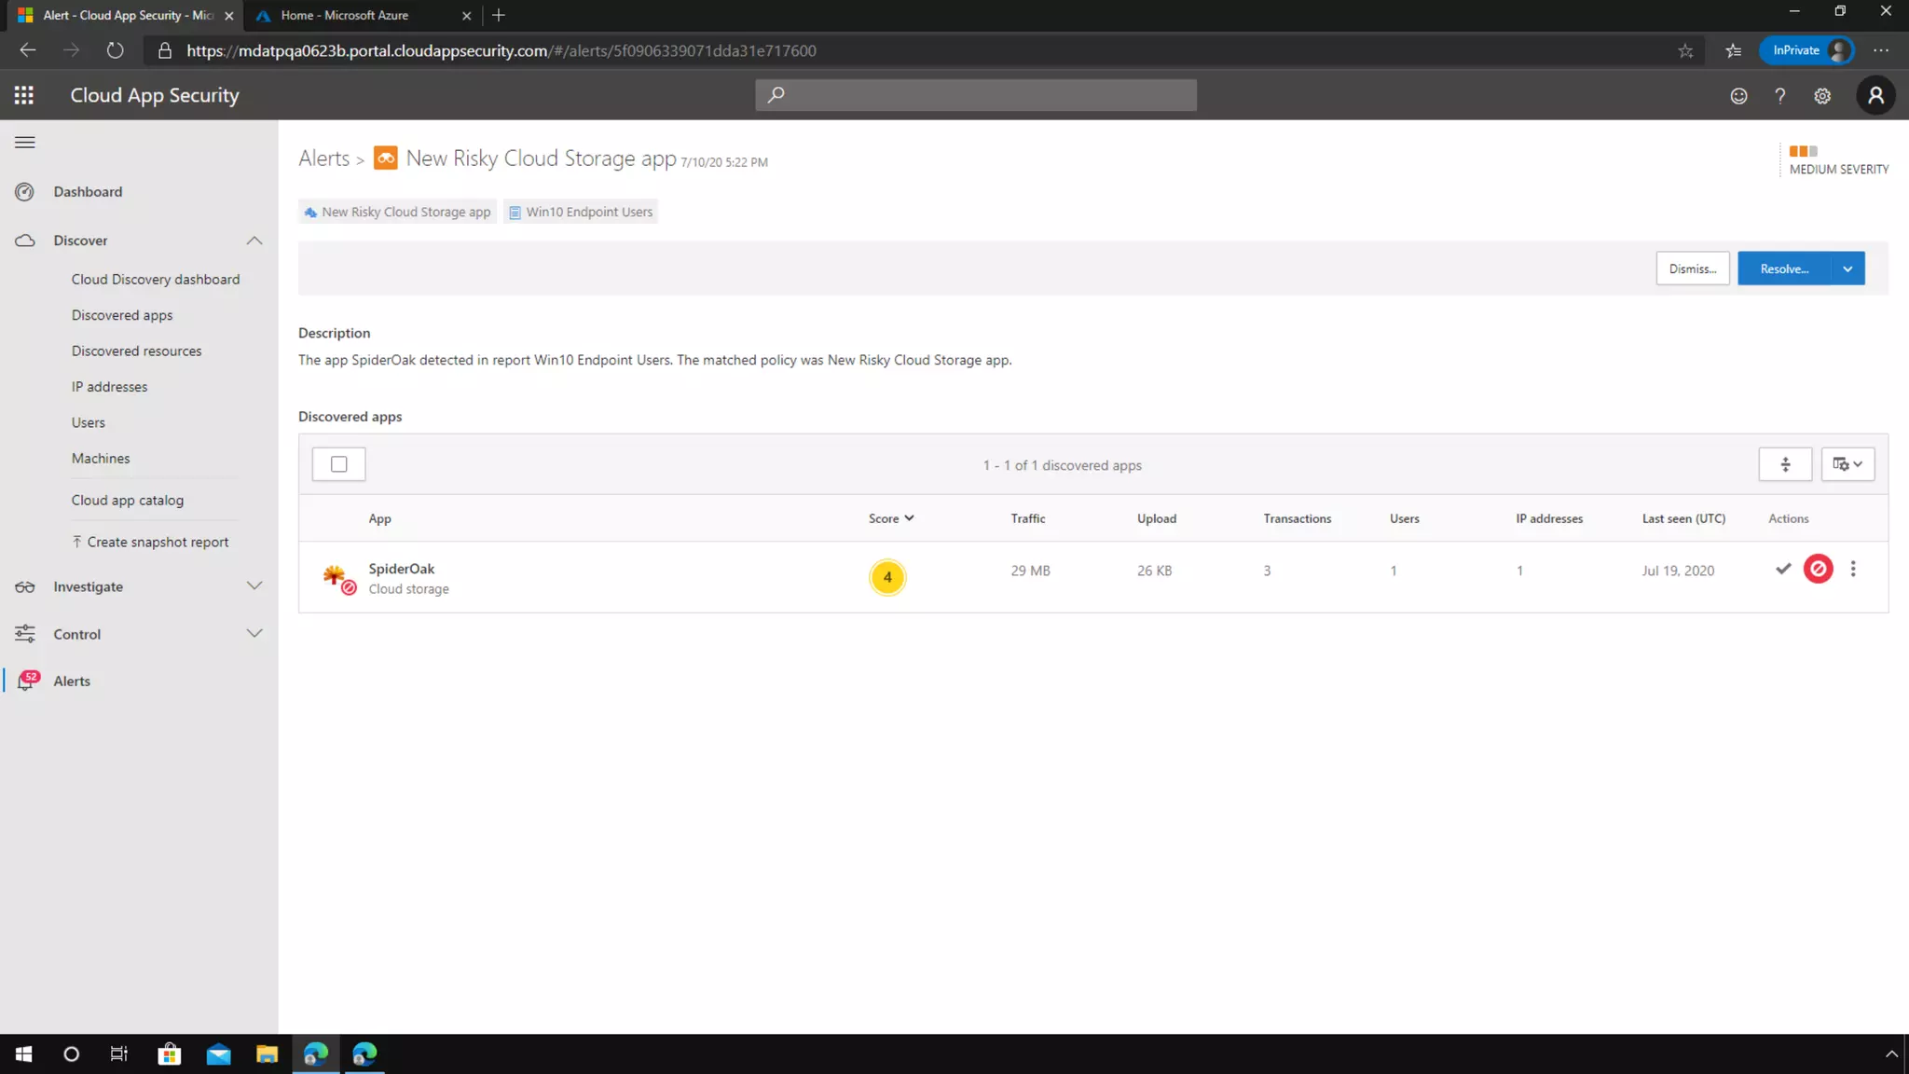The image size is (1909, 1074).
Task: Open Discovered apps in sidebar
Action: [122, 315]
